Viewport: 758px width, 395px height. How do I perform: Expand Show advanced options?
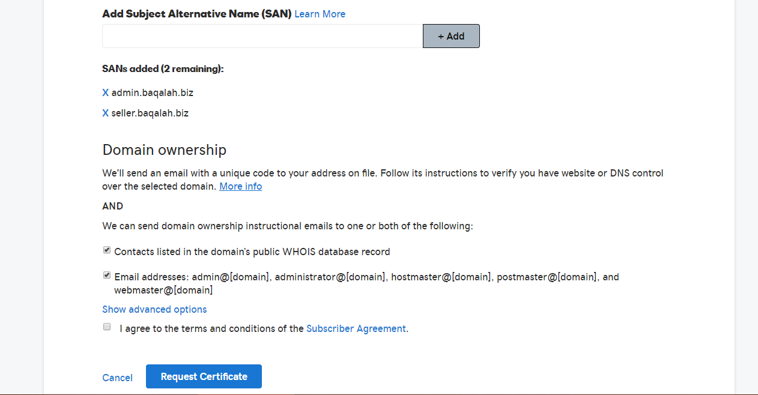point(154,310)
